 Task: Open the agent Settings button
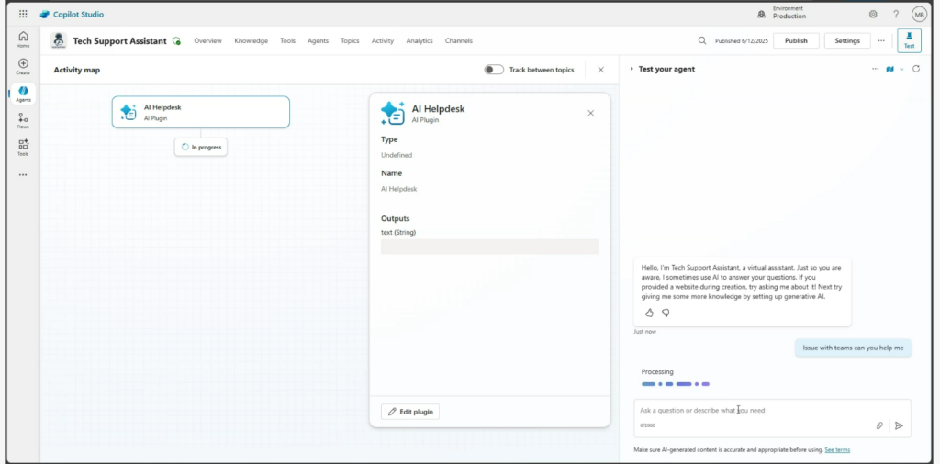847,40
